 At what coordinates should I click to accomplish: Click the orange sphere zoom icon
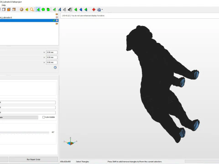[21, 10]
